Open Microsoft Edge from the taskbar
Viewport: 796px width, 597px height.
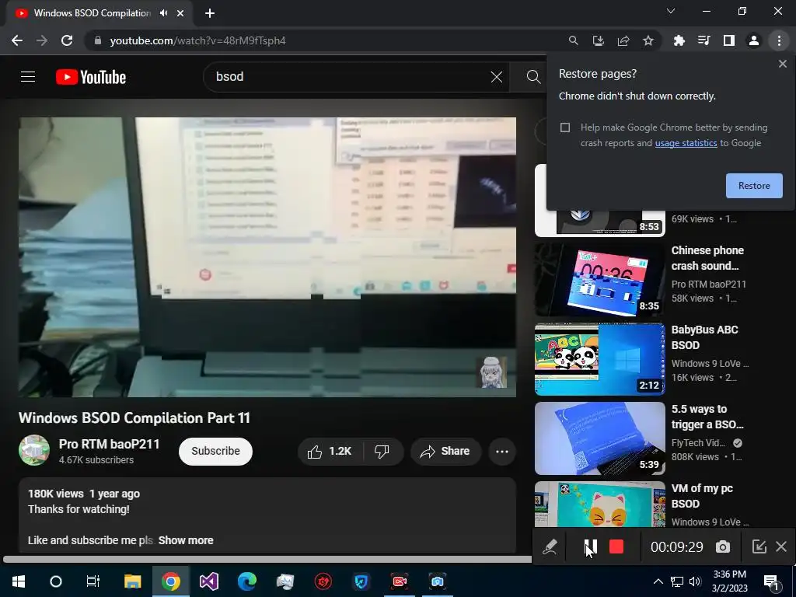[x=246, y=581]
